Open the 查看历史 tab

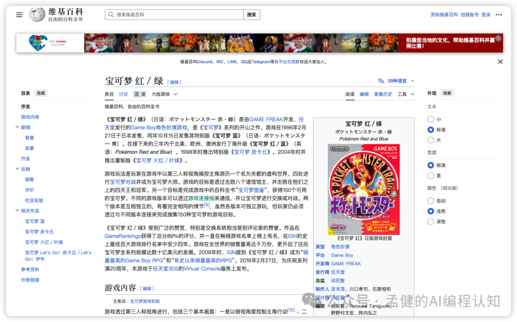click(x=383, y=94)
